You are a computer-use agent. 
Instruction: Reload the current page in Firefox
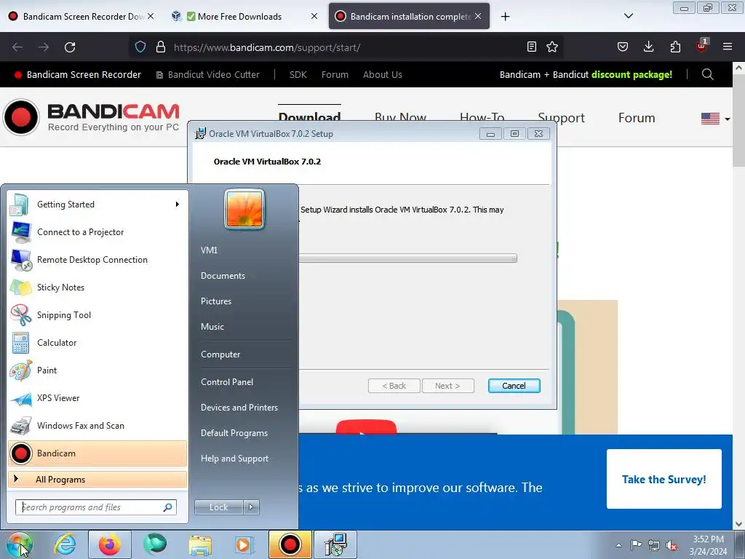pyautogui.click(x=70, y=47)
